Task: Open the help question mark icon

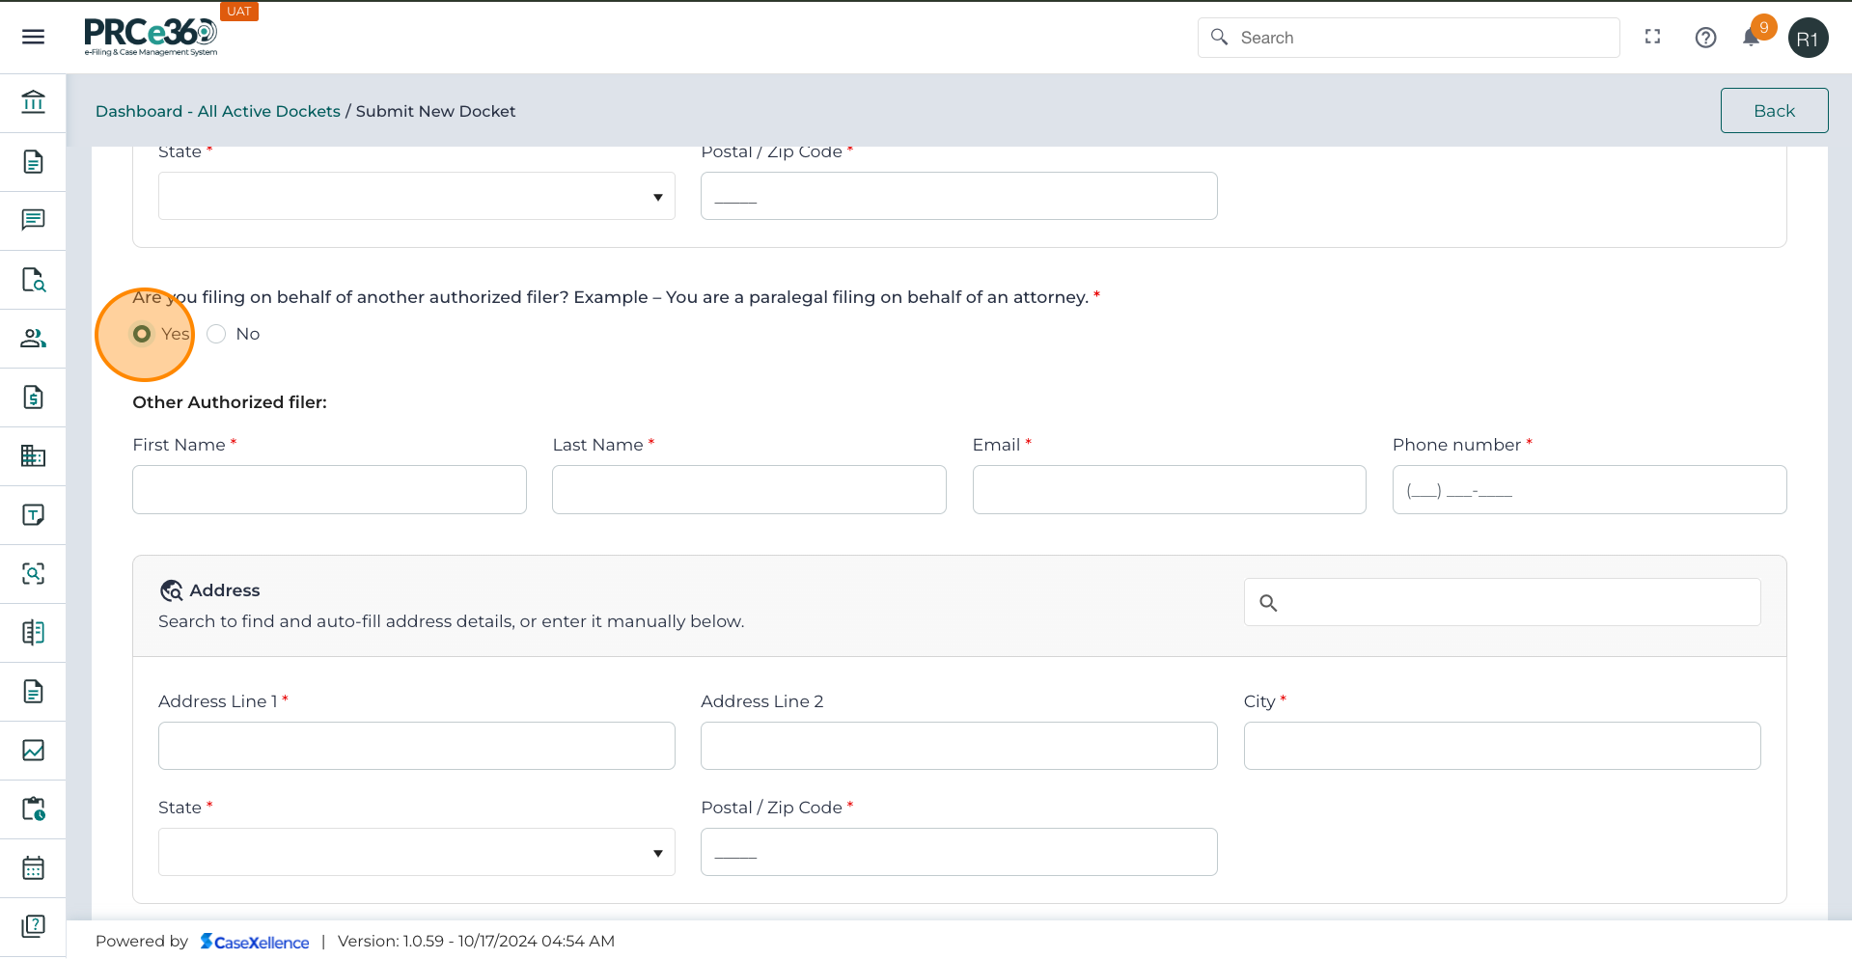Action: (x=1705, y=38)
